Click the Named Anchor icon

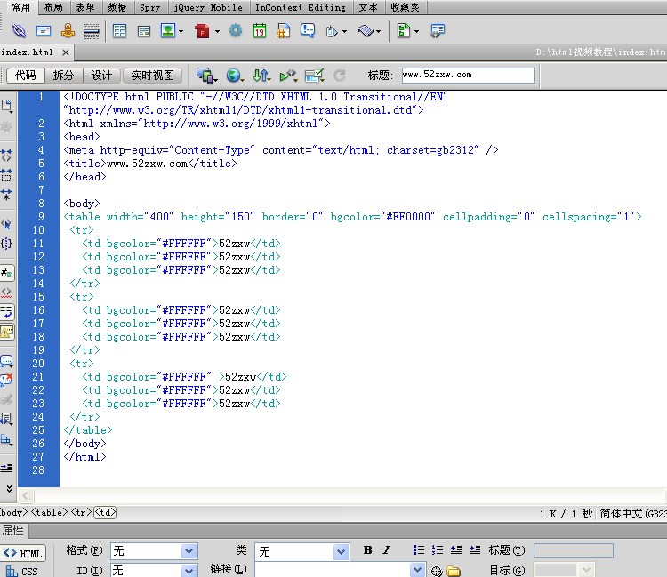68,31
